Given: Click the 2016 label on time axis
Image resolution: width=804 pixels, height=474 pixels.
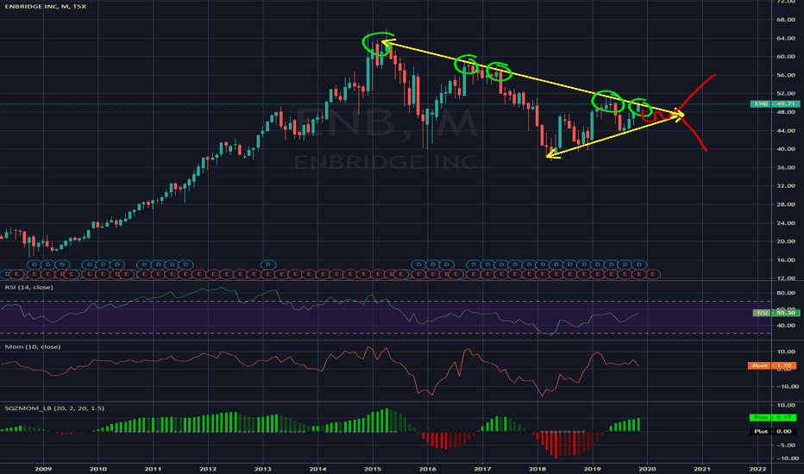Looking at the screenshot, I should click(x=427, y=469).
